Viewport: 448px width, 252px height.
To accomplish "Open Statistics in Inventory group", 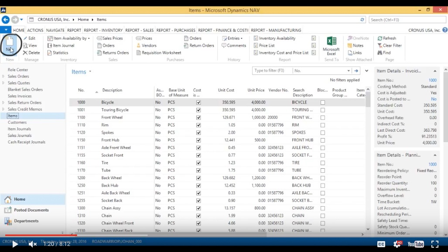I will [58, 53].
